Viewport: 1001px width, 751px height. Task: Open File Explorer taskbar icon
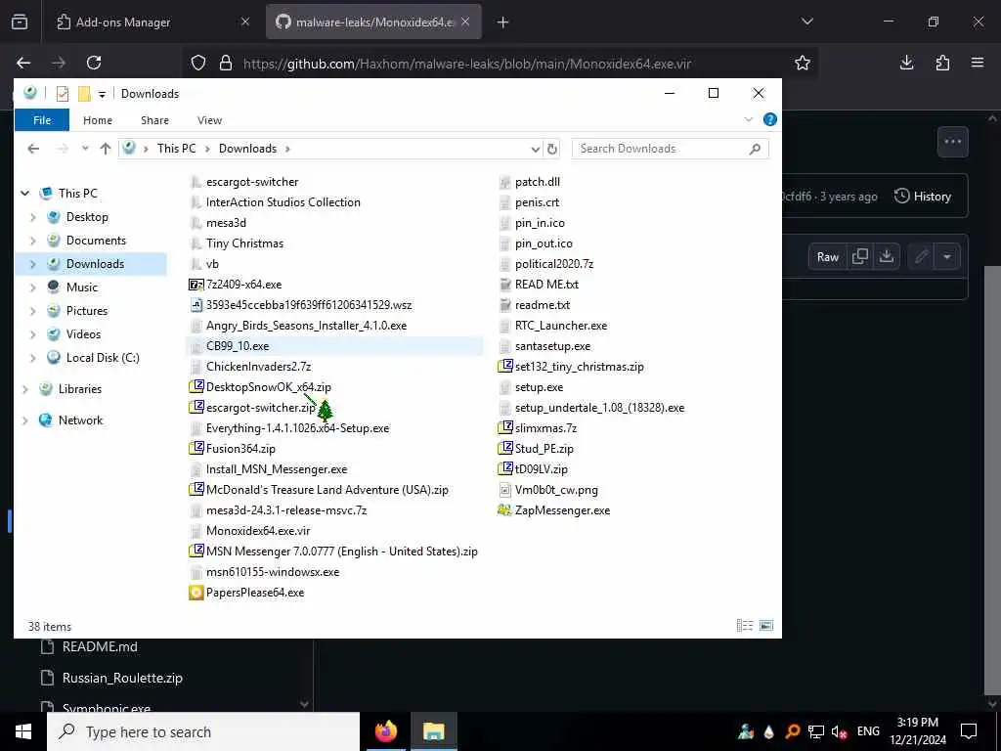click(433, 731)
